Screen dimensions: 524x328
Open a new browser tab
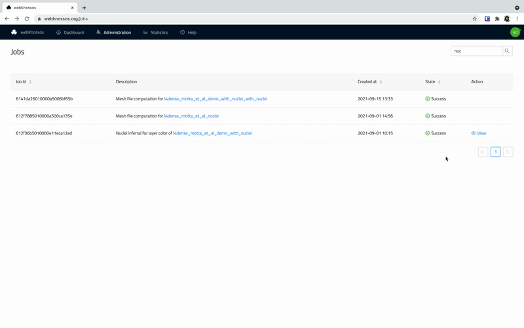tap(84, 8)
